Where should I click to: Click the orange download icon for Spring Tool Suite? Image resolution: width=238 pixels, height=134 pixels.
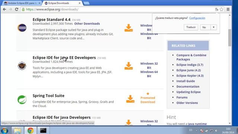tap(130, 99)
